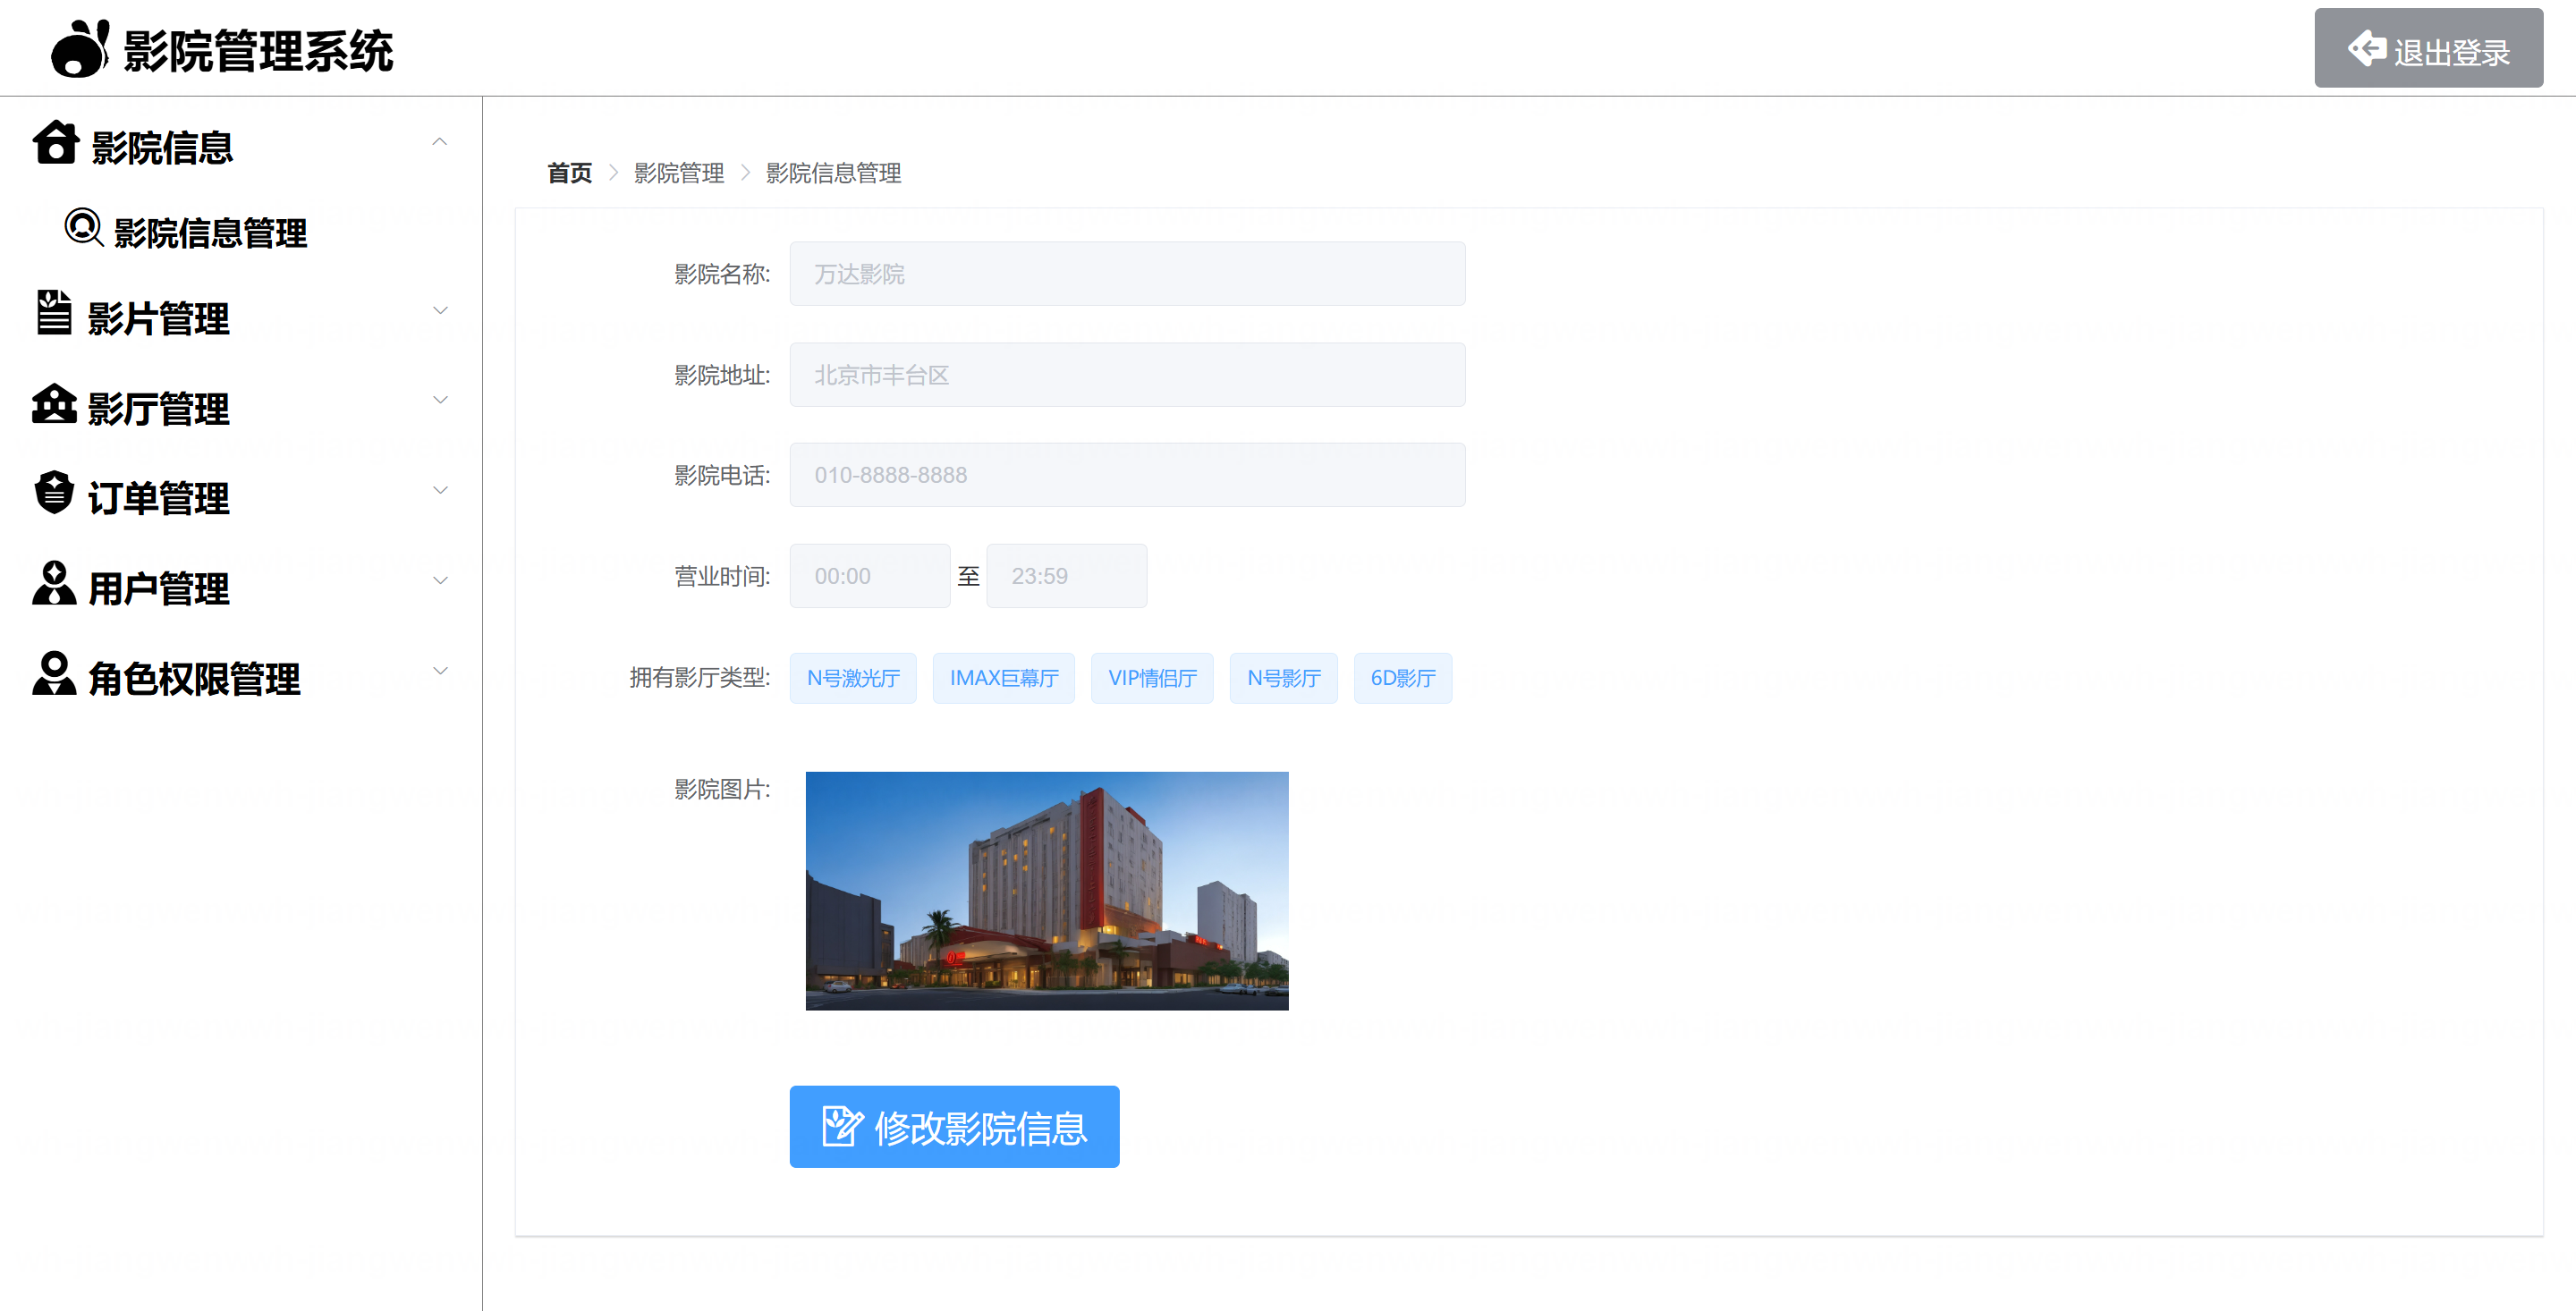Click the 影院名称 input field
Image resolution: width=2576 pixels, height=1311 pixels.
[1126, 274]
